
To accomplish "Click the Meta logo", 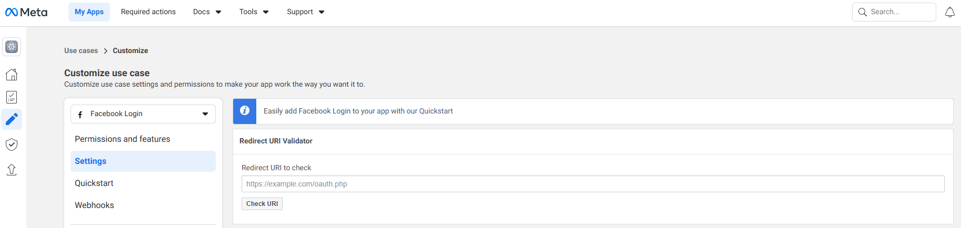I will coord(26,12).
